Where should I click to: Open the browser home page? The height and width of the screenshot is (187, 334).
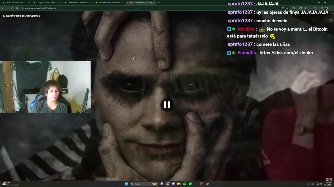point(17,8)
